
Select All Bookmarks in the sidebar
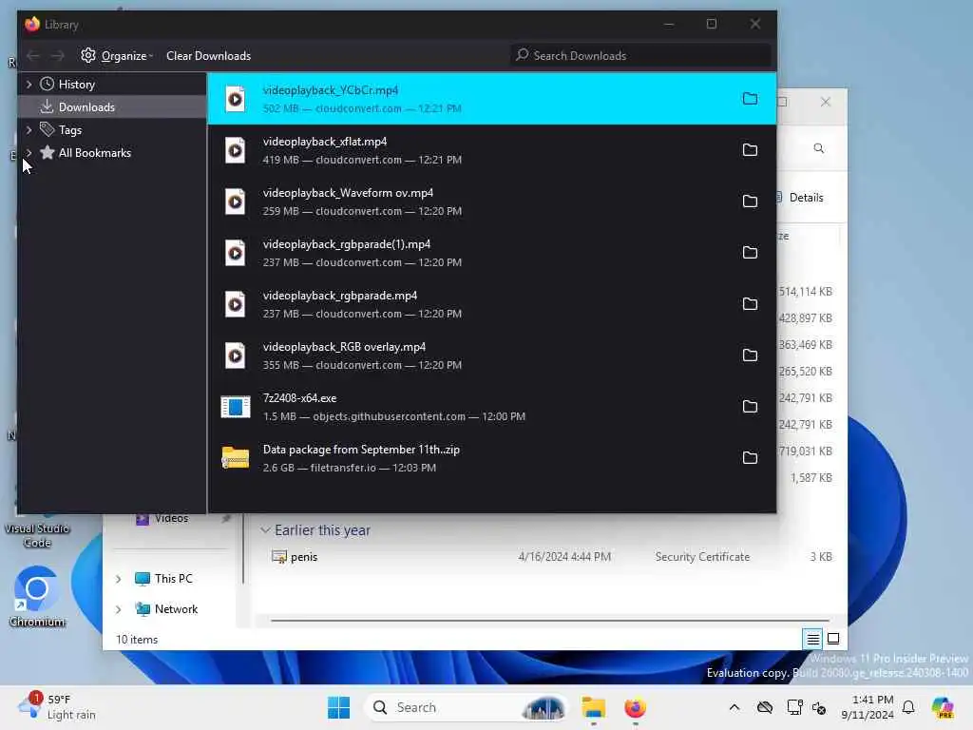click(x=112, y=153)
